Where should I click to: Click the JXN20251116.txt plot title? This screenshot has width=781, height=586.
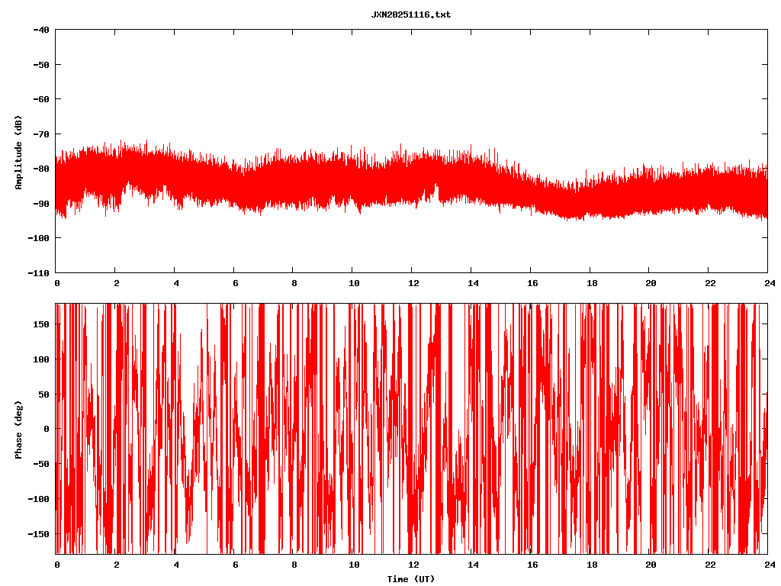(x=410, y=14)
